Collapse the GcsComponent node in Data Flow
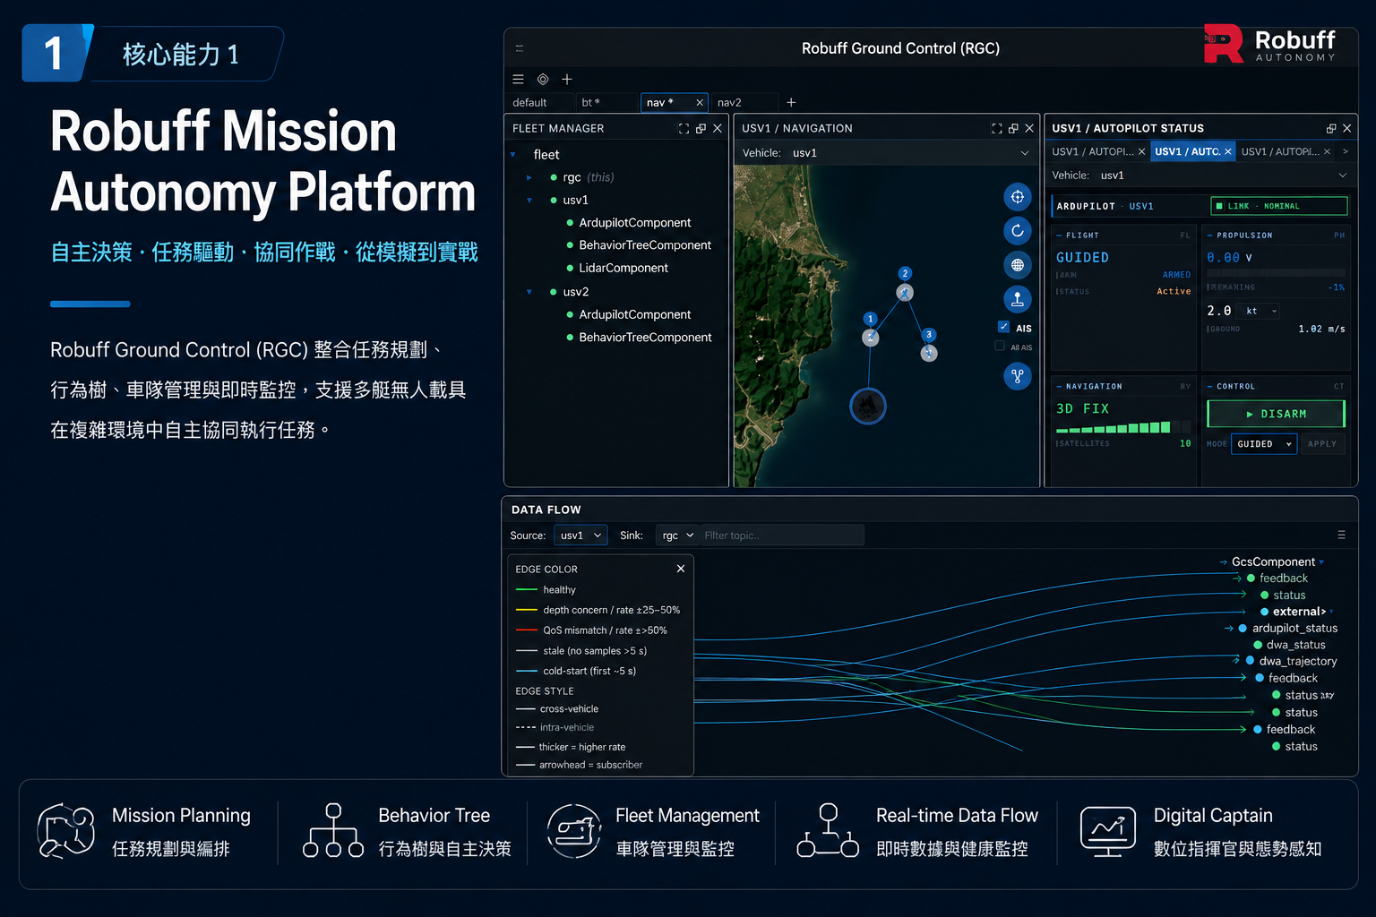The image size is (1376, 917). [1321, 562]
